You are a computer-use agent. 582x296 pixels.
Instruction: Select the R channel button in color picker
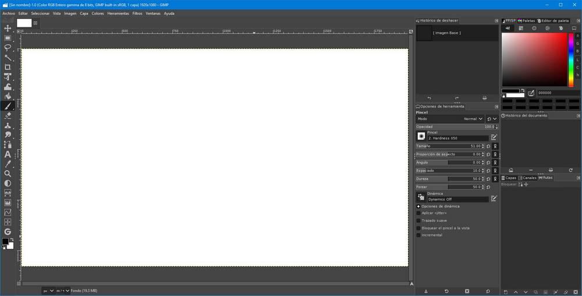[577, 36]
